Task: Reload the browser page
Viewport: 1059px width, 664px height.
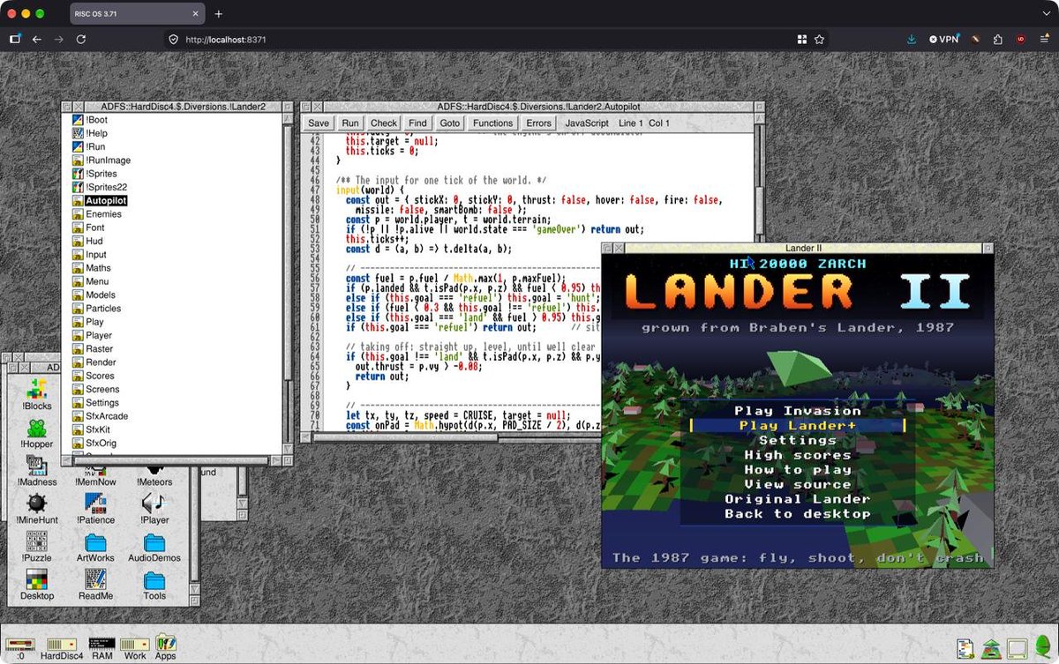Action: (x=81, y=39)
